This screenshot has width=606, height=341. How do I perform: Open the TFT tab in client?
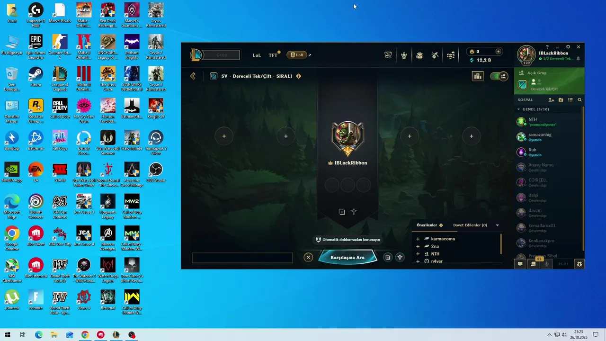[x=273, y=55]
